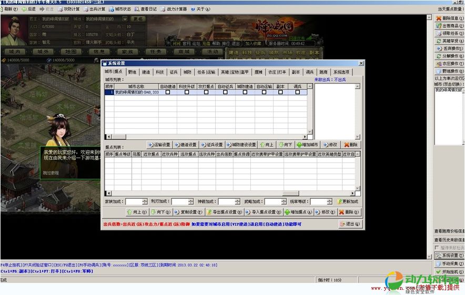Toggle the 科技升级 checkbox in city row
465x295 pixels.
point(187,92)
